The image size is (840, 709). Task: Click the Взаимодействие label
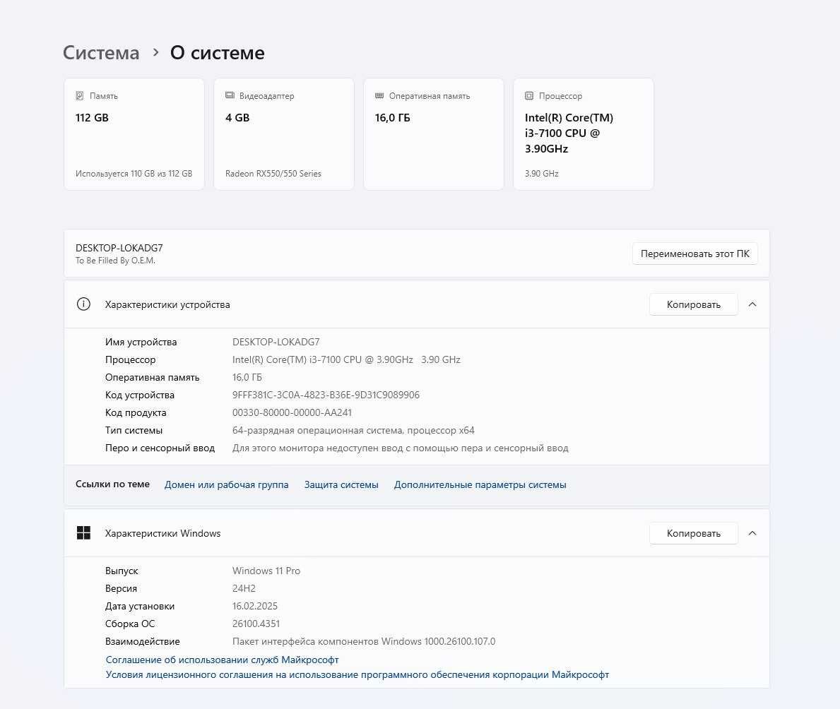143,641
